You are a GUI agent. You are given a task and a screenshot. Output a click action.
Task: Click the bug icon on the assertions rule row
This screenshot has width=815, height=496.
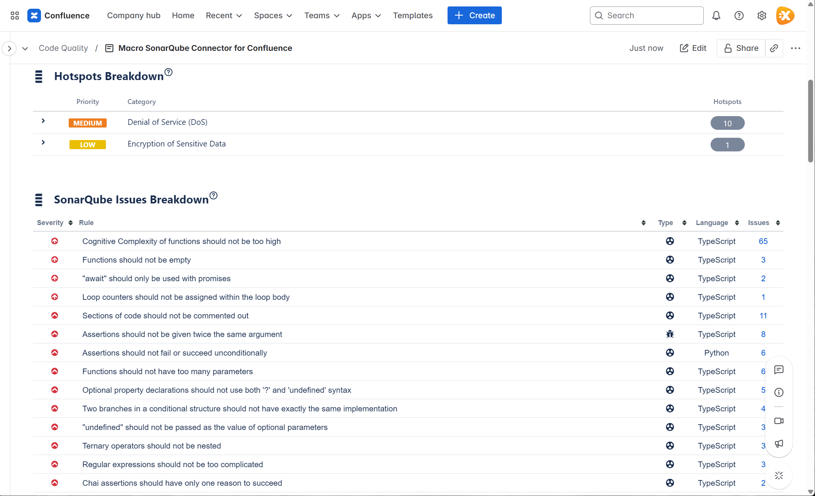[670, 334]
